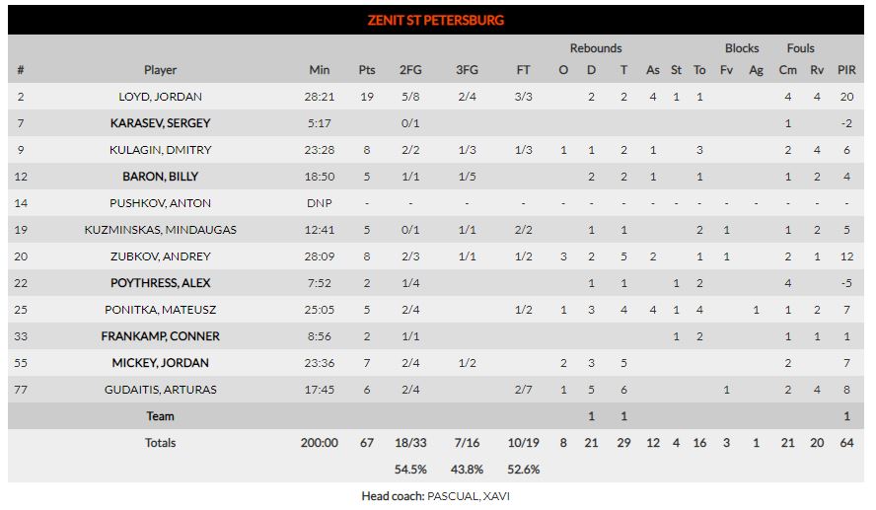
Task: Select the Totals row label
Action: 160,443
